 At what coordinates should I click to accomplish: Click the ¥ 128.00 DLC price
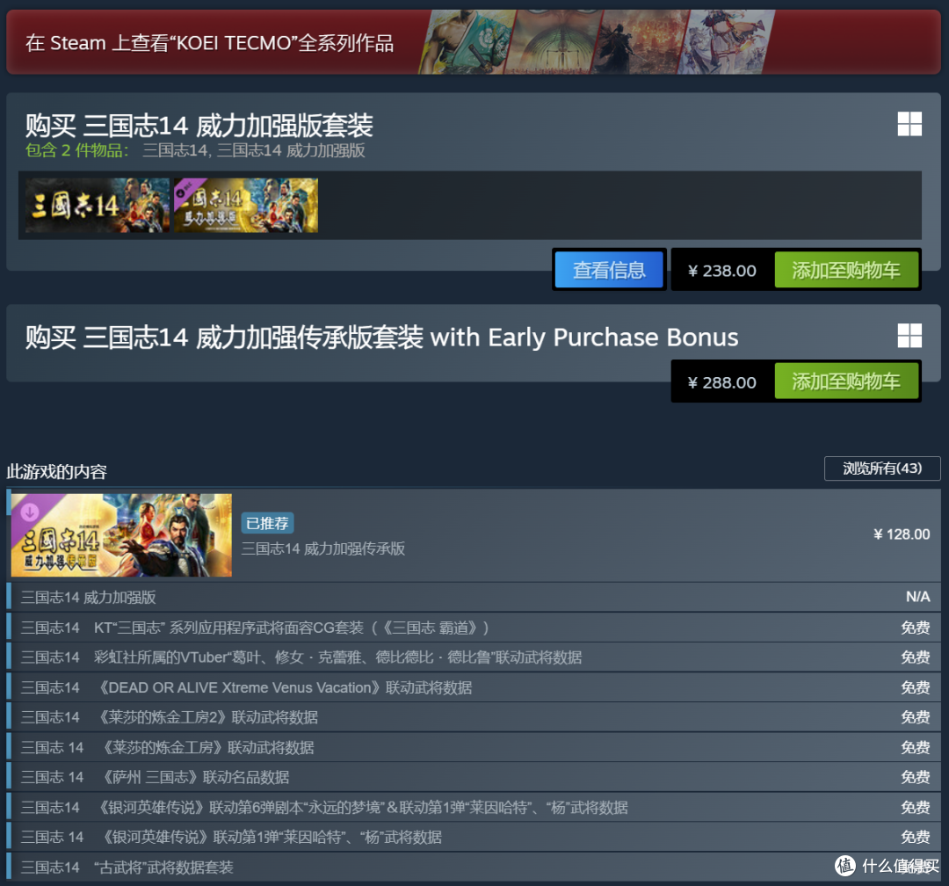[x=902, y=534]
